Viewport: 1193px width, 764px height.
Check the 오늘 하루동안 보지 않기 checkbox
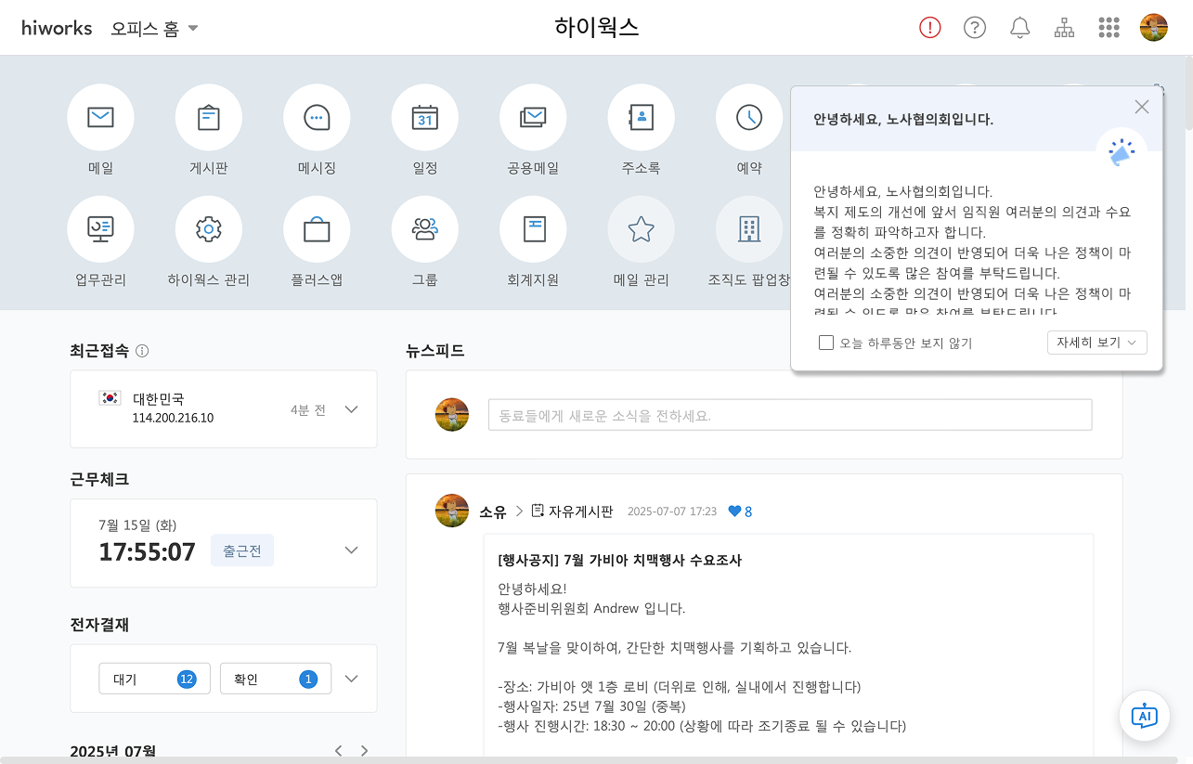pyautogui.click(x=826, y=343)
